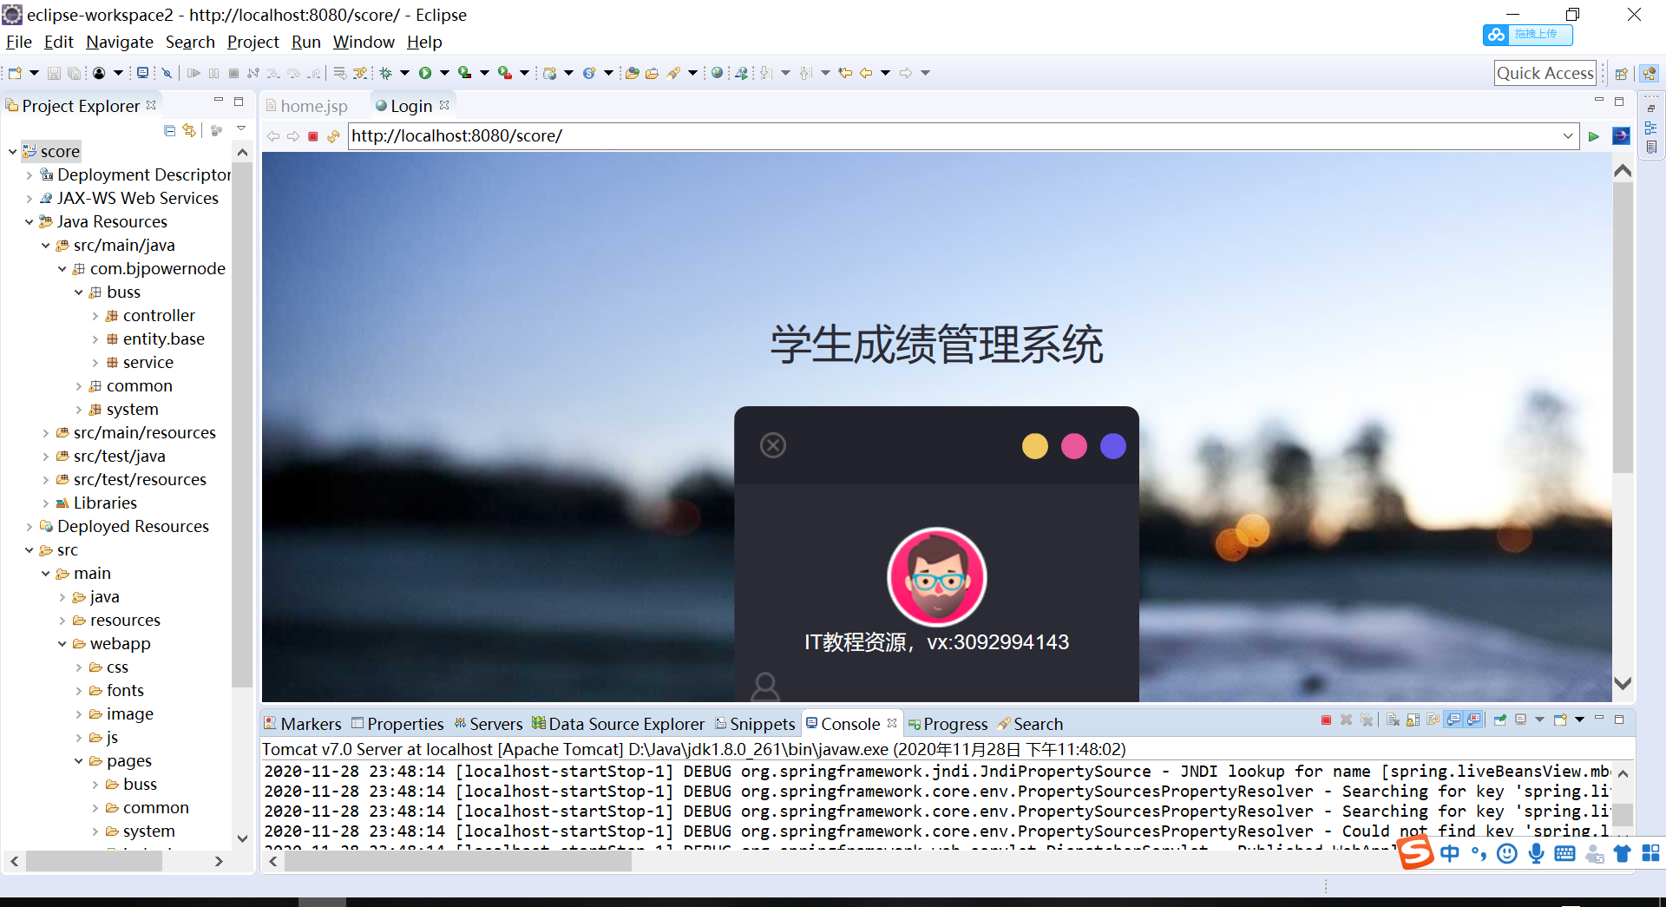Click the New file wizard toolbar icon
The image size is (1666, 907).
point(16,73)
